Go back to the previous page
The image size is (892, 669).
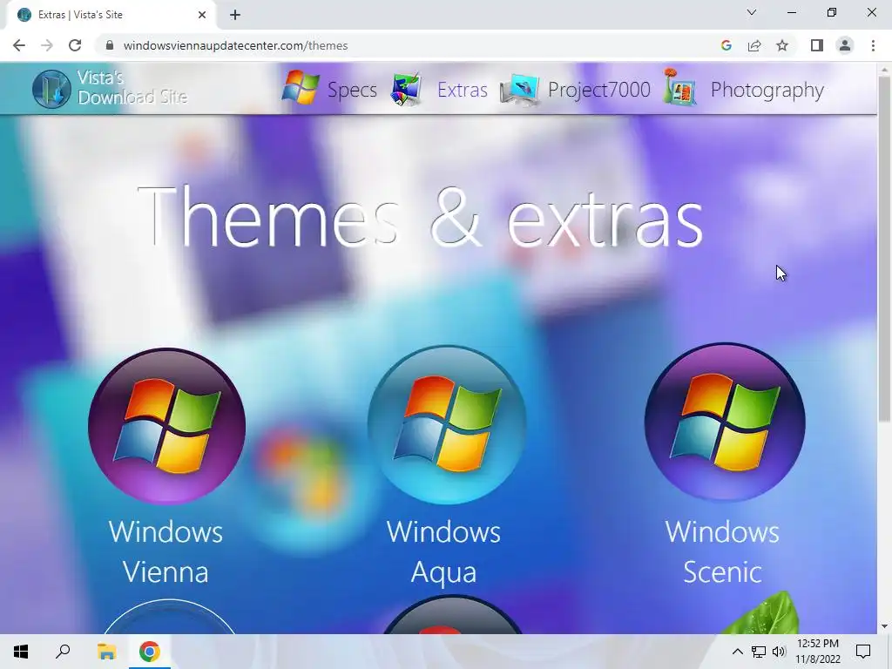19,45
